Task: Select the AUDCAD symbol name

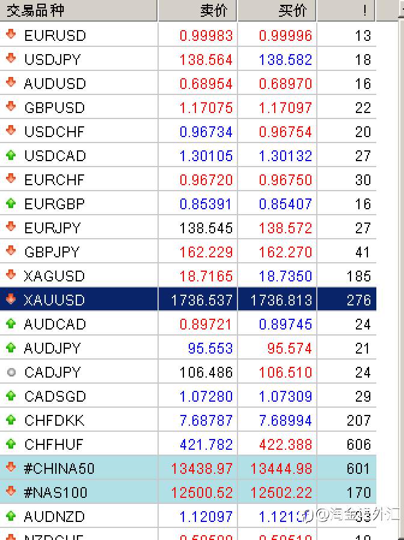Action: point(55,324)
